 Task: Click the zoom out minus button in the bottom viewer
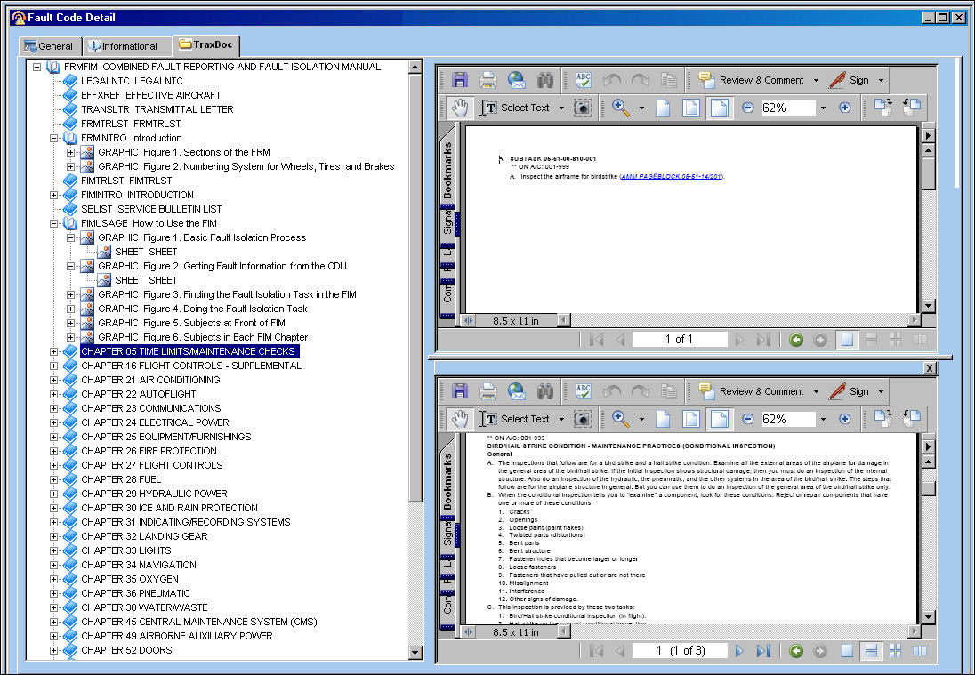point(748,419)
